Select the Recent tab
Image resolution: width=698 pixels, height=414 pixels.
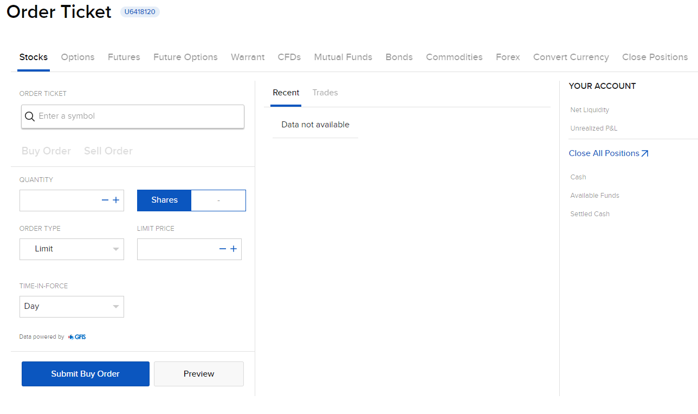tap(286, 93)
